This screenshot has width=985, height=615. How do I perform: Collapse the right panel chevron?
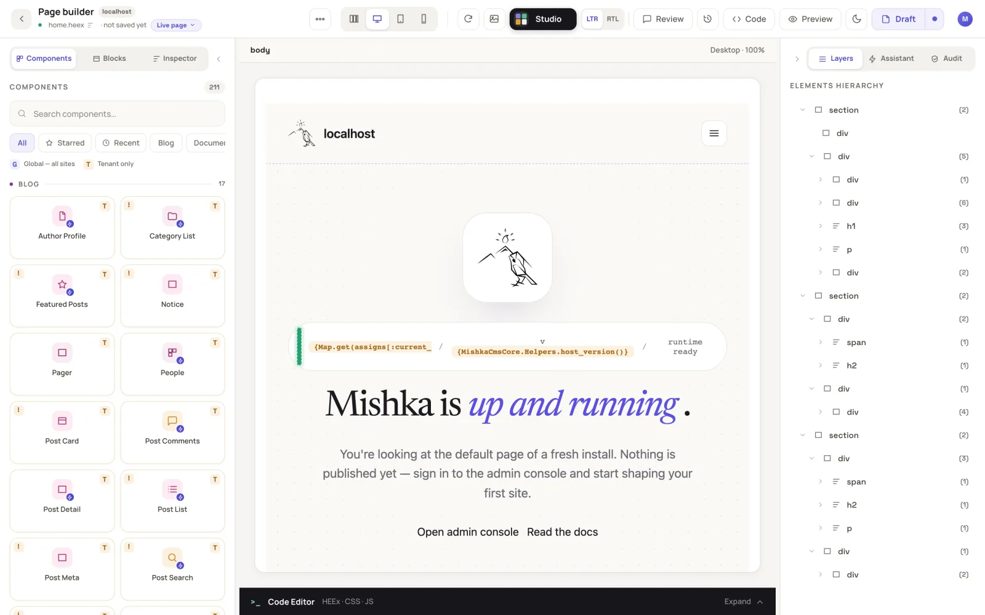(x=797, y=59)
